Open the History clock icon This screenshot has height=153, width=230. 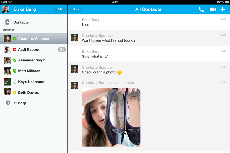(x=8, y=103)
